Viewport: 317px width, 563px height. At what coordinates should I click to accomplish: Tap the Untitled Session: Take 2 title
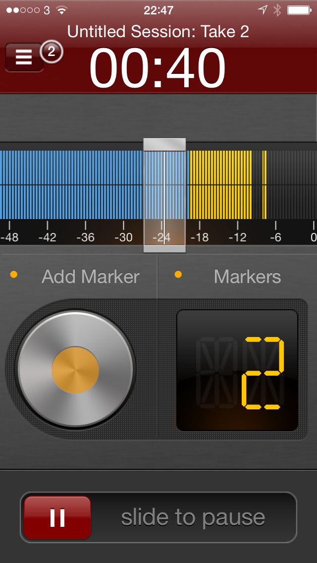coord(158,32)
